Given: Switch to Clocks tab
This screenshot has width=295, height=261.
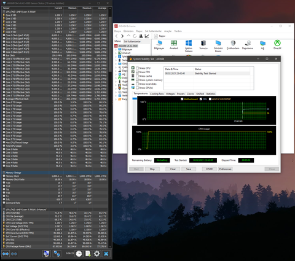Looking at the screenshot, I should click(191, 94).
